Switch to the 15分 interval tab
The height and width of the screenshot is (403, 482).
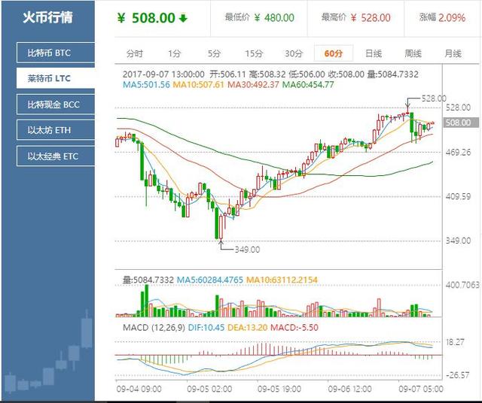(254, 53)
